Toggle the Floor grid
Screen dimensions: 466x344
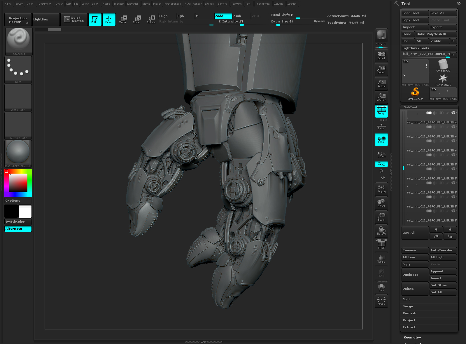381,127
